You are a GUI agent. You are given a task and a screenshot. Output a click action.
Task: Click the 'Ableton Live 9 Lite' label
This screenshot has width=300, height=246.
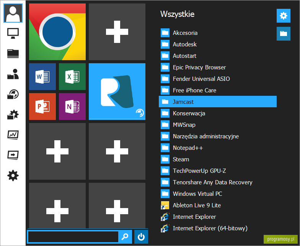[x=197, y=205]
